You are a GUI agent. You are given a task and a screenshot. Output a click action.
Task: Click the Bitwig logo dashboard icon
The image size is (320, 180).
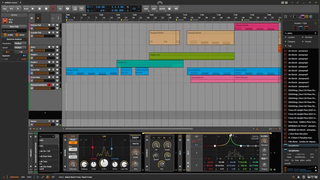tap(160, 2)
